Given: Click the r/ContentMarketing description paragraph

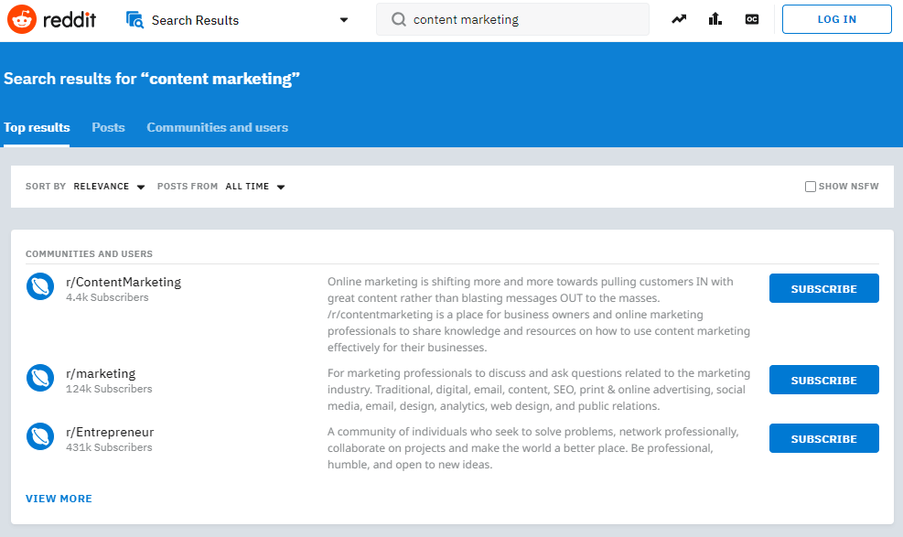Looking at the screenshot, I should 539,315.
